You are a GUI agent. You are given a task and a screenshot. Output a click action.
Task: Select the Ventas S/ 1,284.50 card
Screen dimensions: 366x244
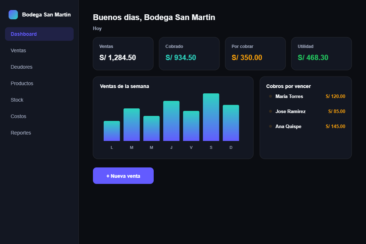point(123,54)
